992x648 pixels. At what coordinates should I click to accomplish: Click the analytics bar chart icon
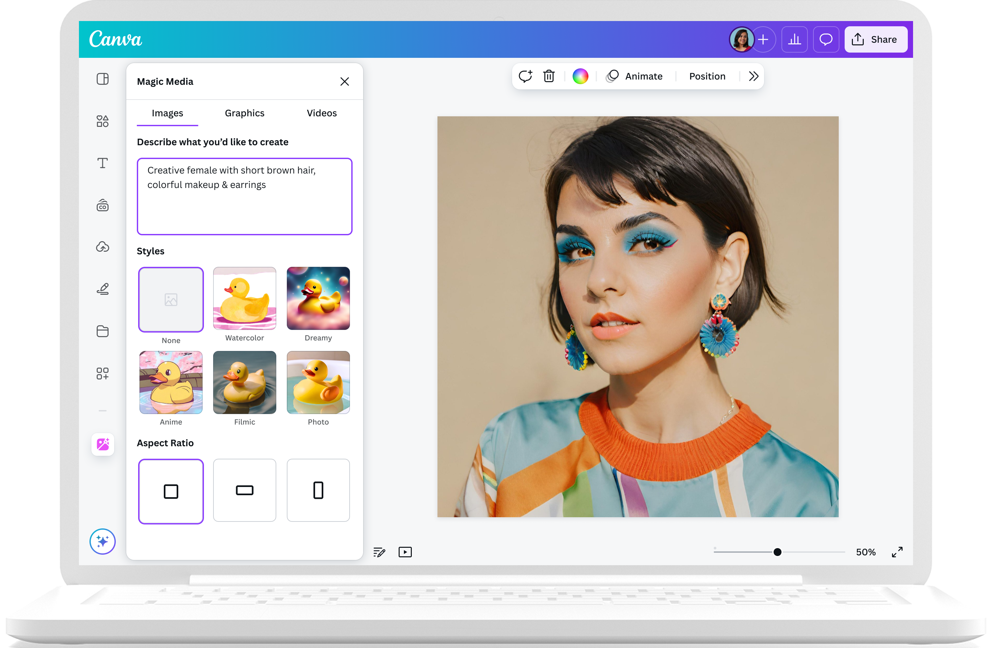click(794, 39)
